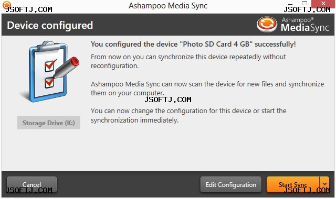Close the Ashampoo Media Sync window
The image size is (336, 199).
(323, 4)
